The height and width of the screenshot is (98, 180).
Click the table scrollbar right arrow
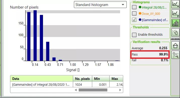tap(120, 90)
